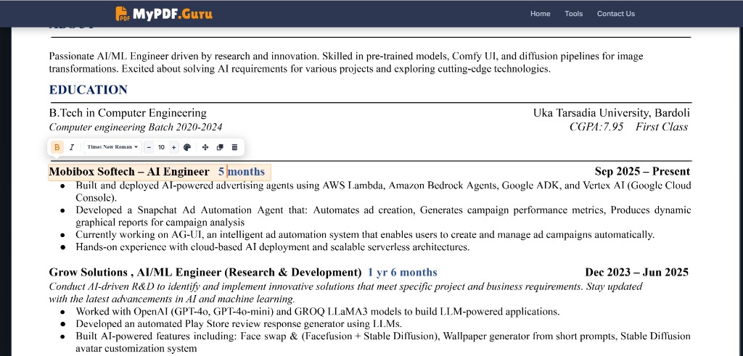Delete the text box using trash icon
Image resolution: width=743 pixels, height=356 pixels.
(x=234, y=147)
